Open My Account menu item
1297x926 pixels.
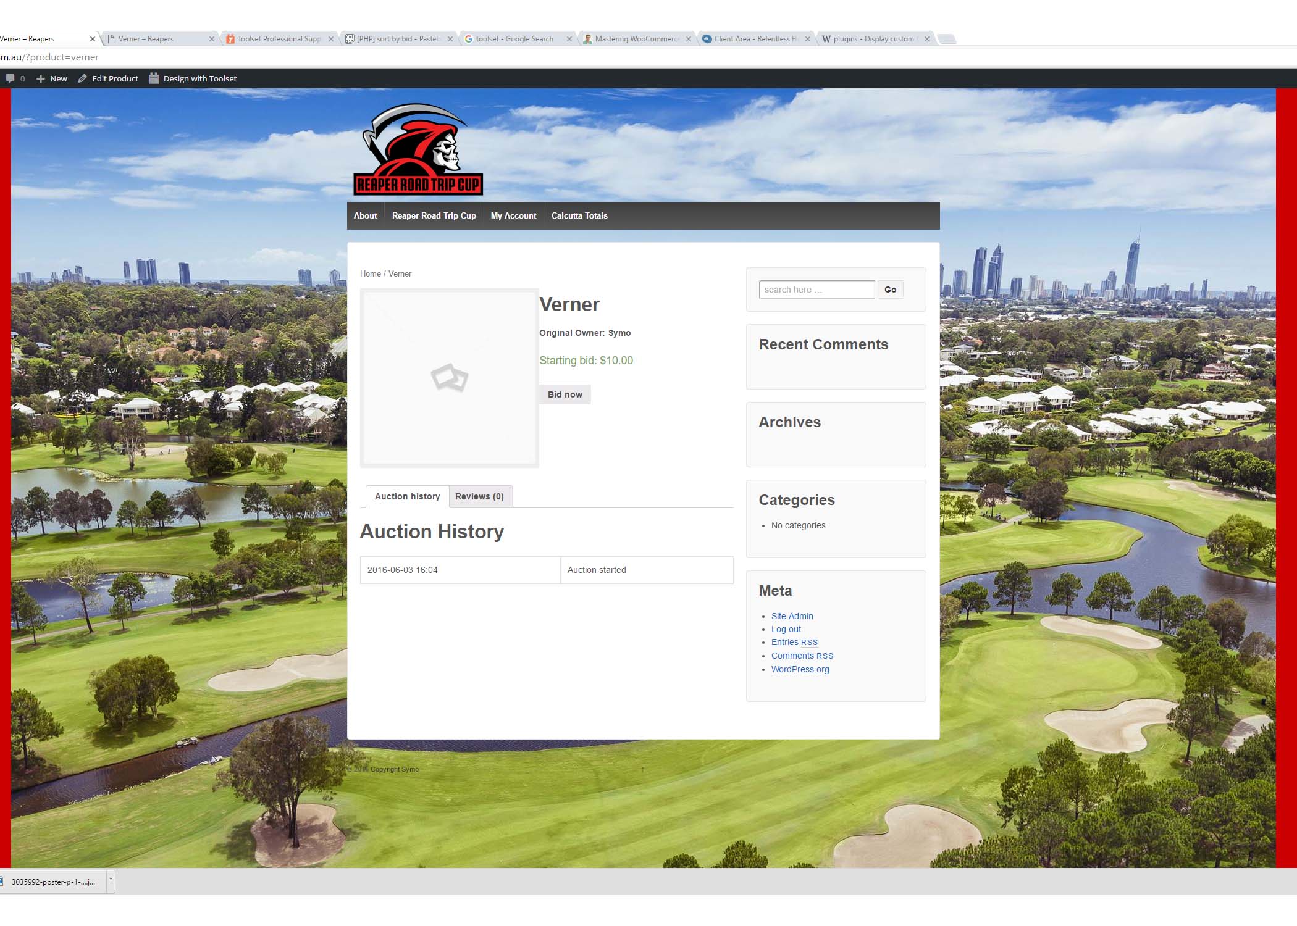click(513, 215)
